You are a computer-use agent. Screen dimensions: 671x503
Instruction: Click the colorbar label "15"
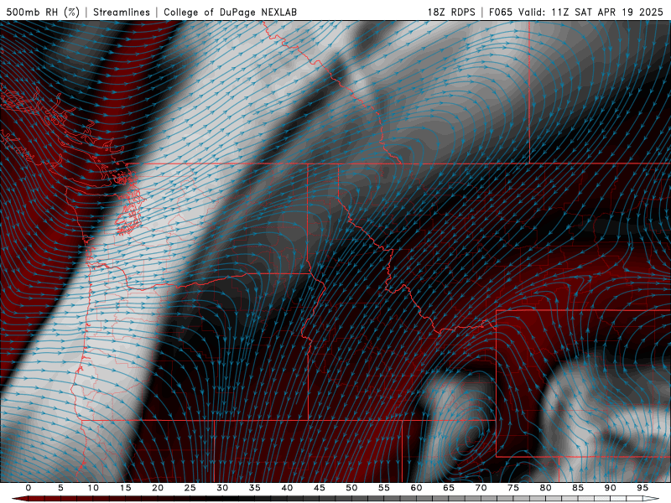[x=125, y=488]
